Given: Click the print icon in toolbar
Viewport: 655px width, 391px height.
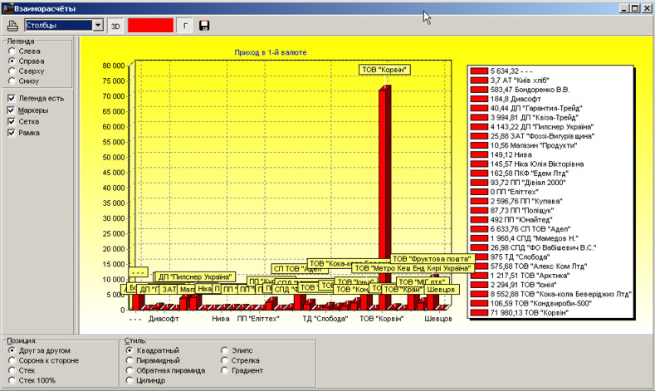Looking at the screenshot, I should (12, 26).
